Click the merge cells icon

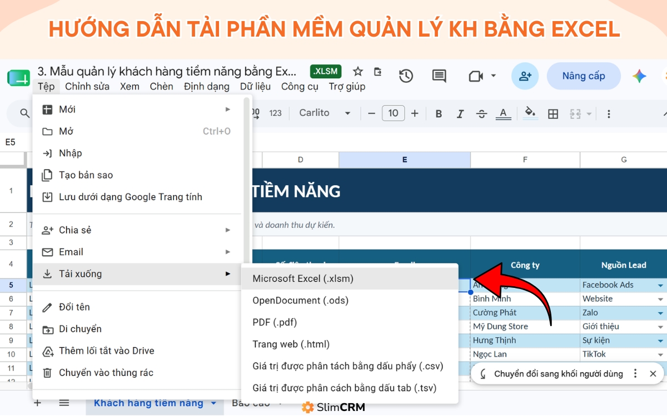(x=575, y=114)
